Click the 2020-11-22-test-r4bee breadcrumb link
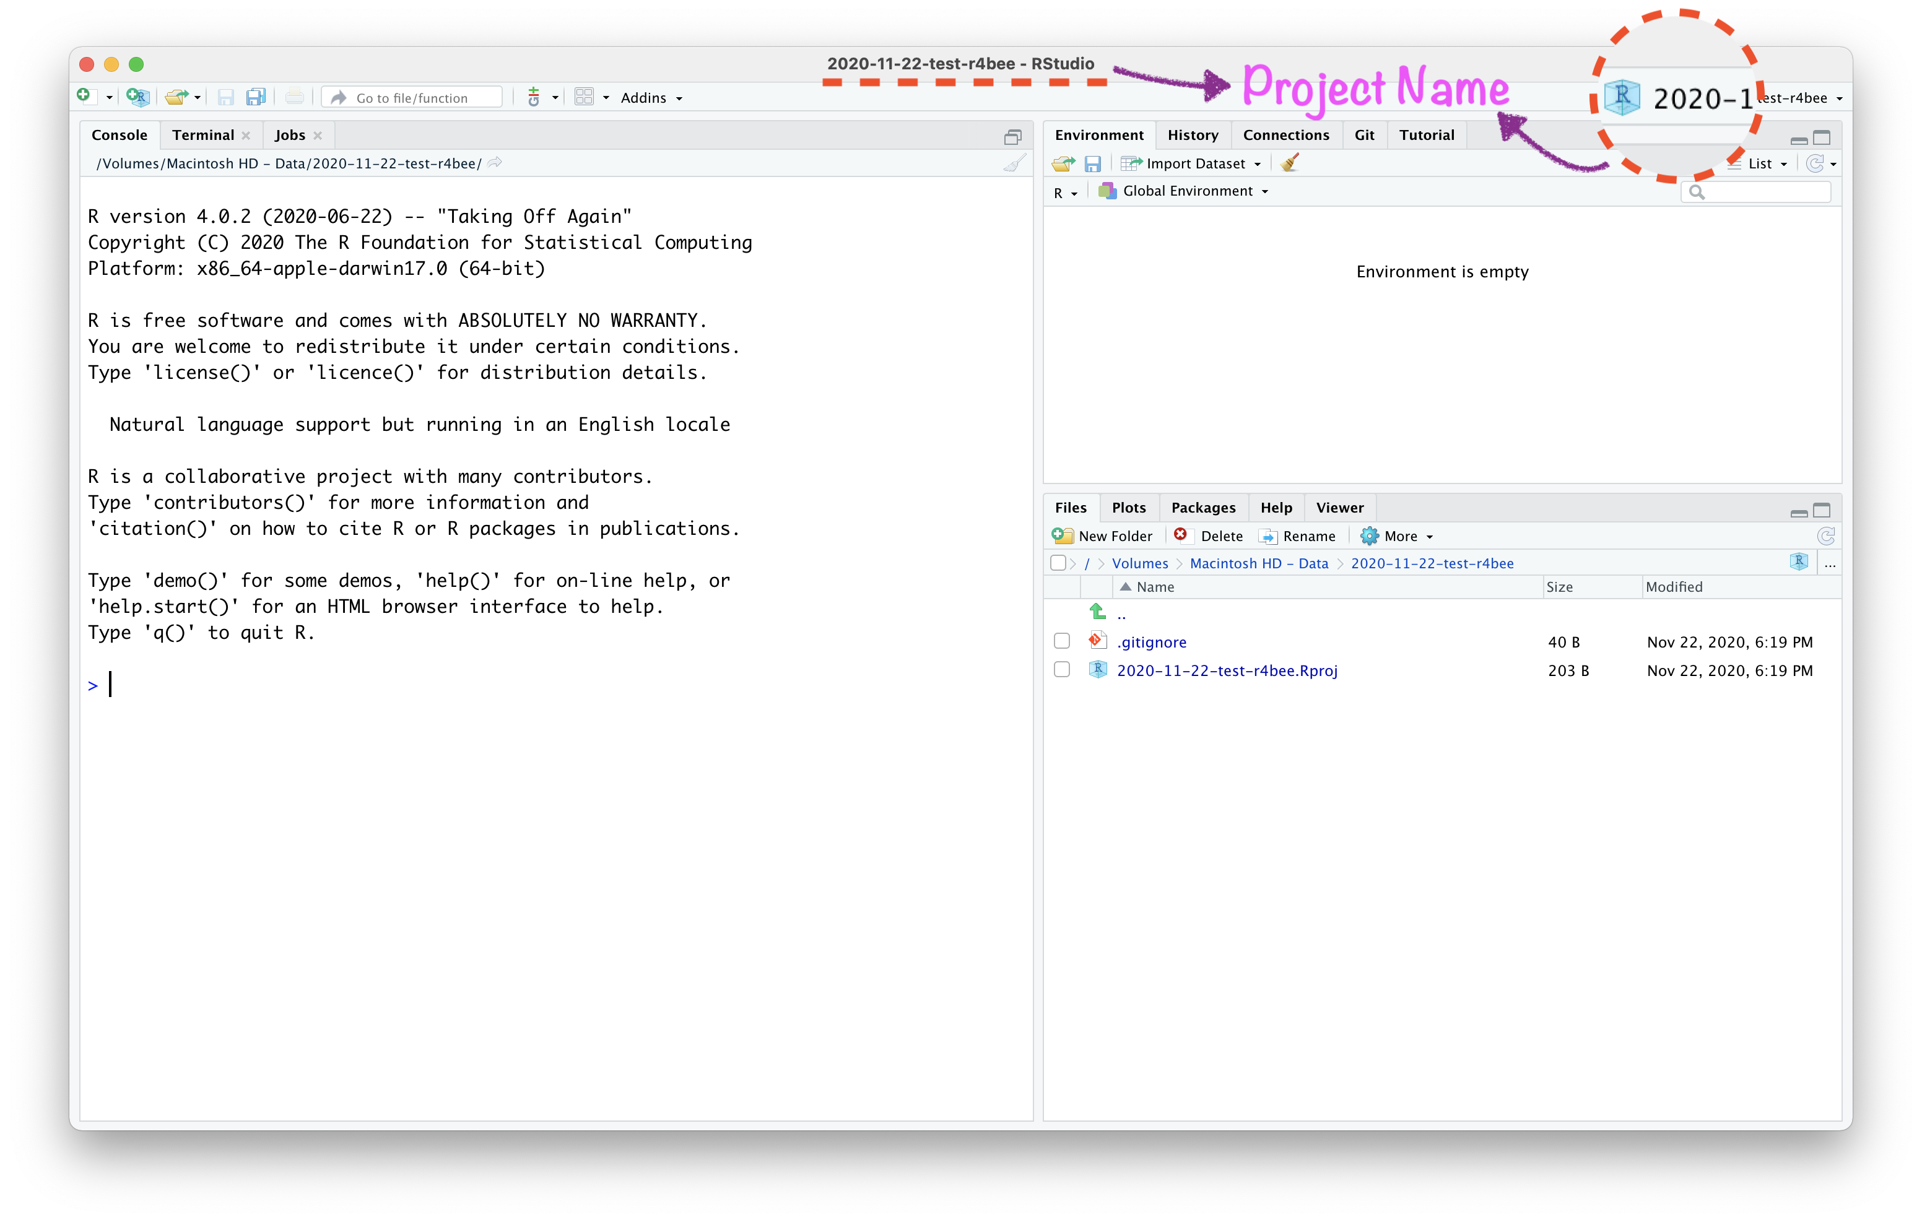 (x=1432, y=563)
